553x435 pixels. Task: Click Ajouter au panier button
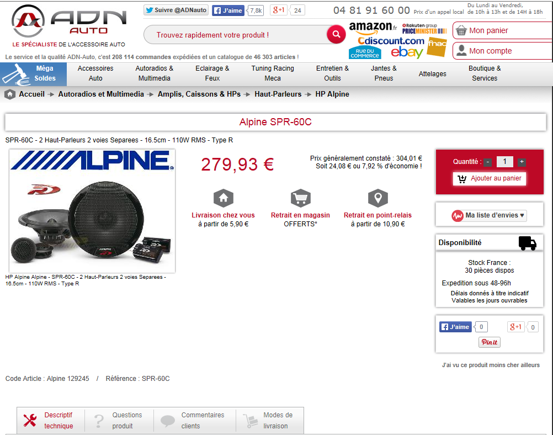(x=489, y=178)
